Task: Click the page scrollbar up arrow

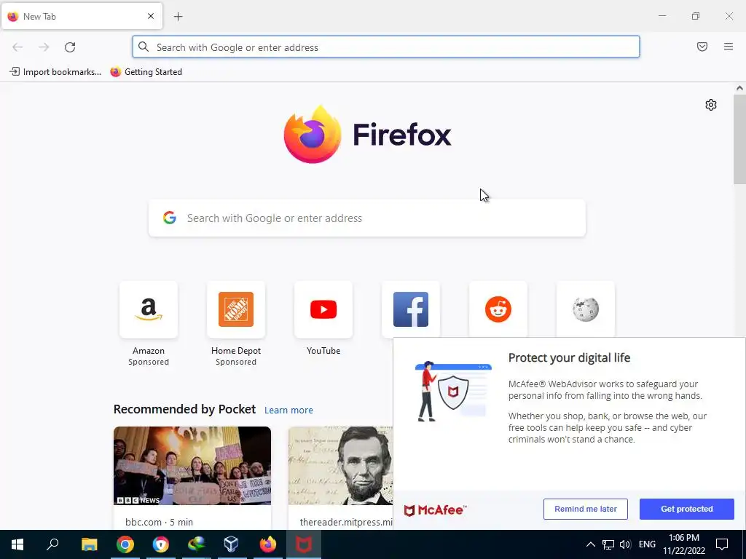Action: tap(739, 88)
